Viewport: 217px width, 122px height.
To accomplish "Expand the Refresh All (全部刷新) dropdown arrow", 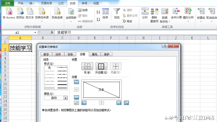I will pyautogui.click(x=71, y=21).
